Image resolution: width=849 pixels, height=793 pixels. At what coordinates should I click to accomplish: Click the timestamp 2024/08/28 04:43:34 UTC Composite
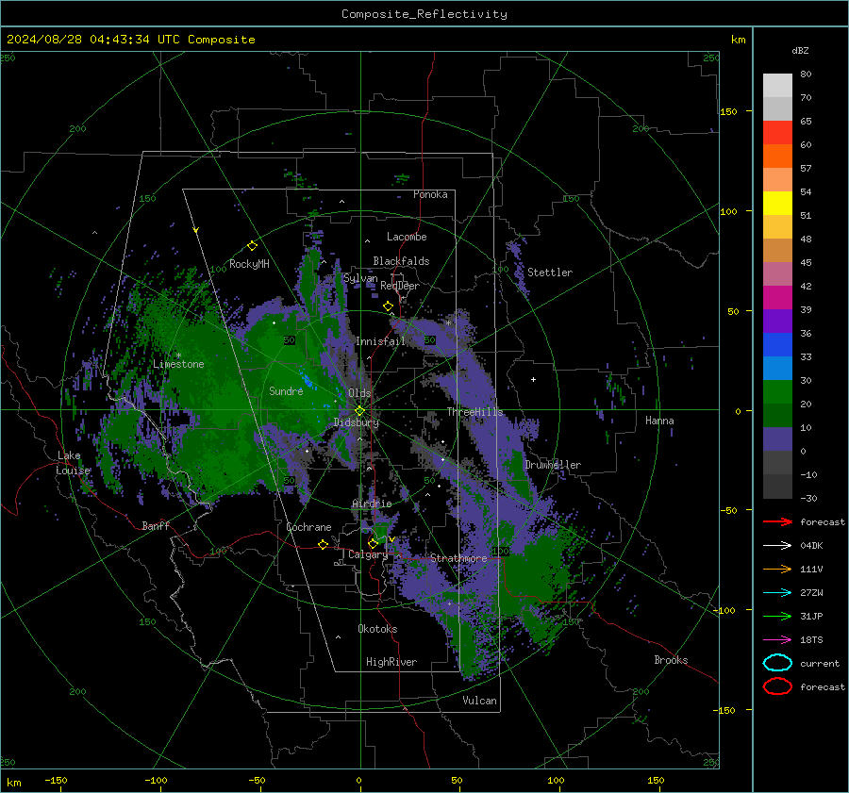[130, 40]
